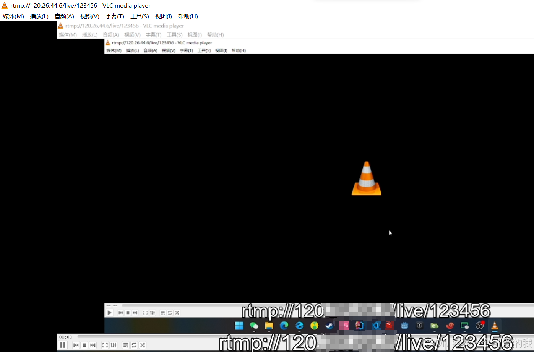Image resolution: width=534 pixels, height=352 pixels.
Task: Loop toggle in innermost play-button row
Action: (x=170, y=313)
